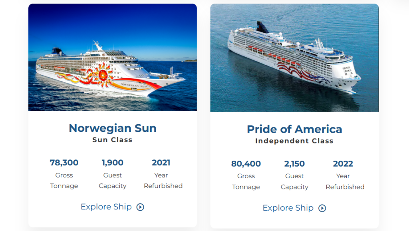
Task: Open Explore Ship link for Pride of America
Action: tap(288, 208)
